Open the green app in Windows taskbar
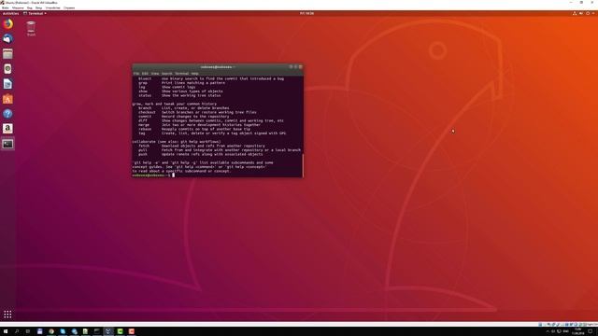598x336 pixels. pyautogui.click(x=120, y=331)
